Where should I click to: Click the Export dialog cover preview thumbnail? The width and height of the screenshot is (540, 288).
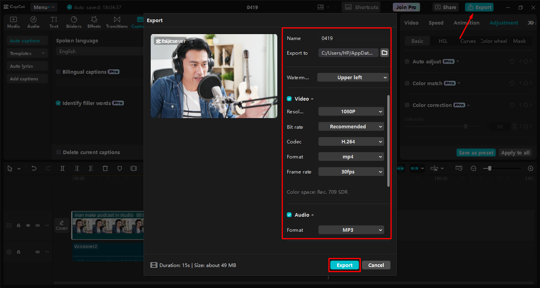(214, 76)
